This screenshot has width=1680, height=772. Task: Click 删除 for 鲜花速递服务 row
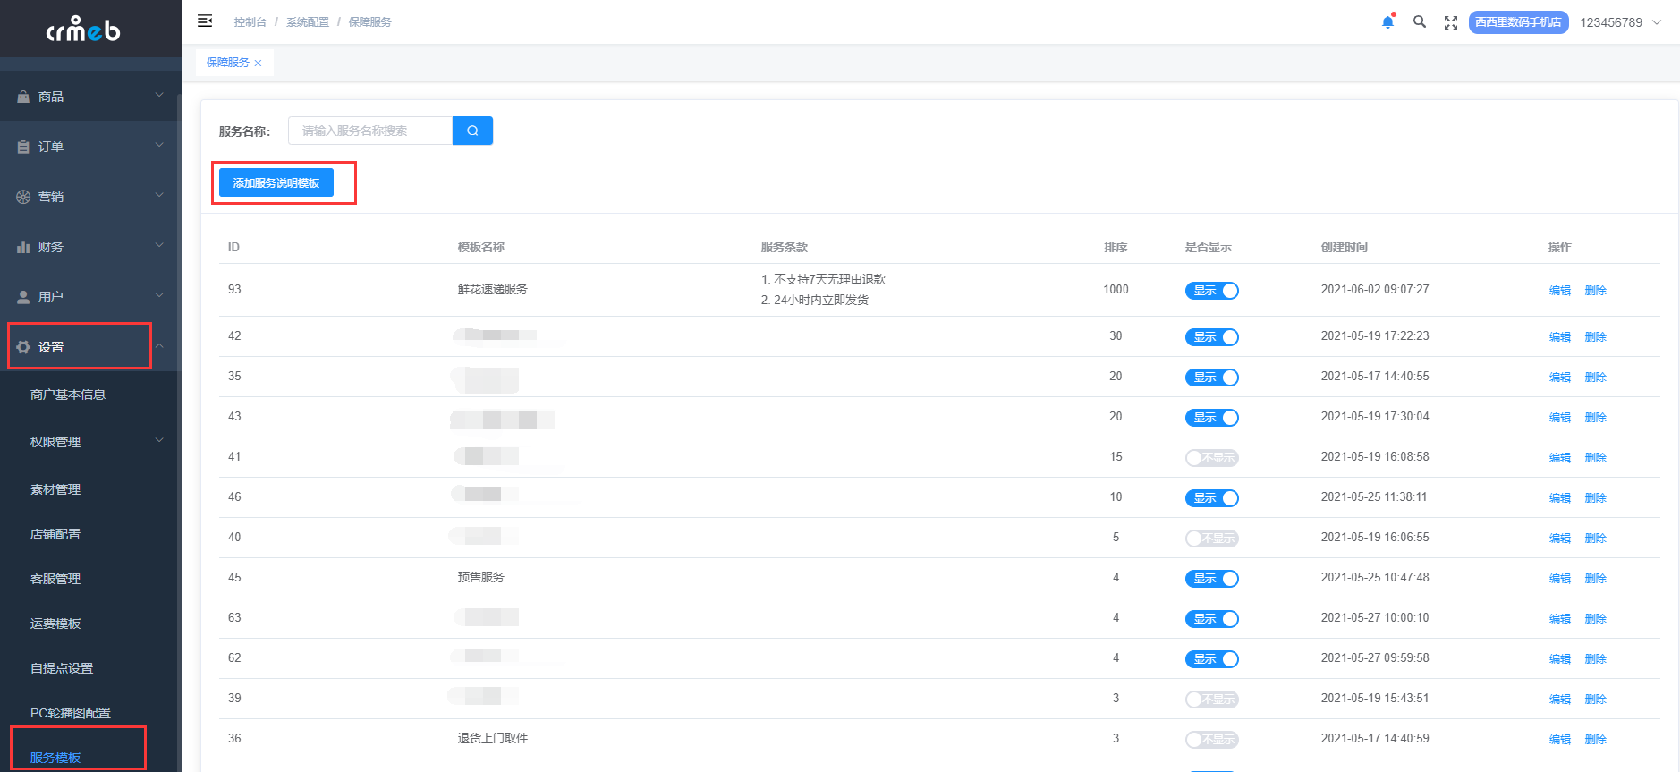click(x=1596, y=291)
